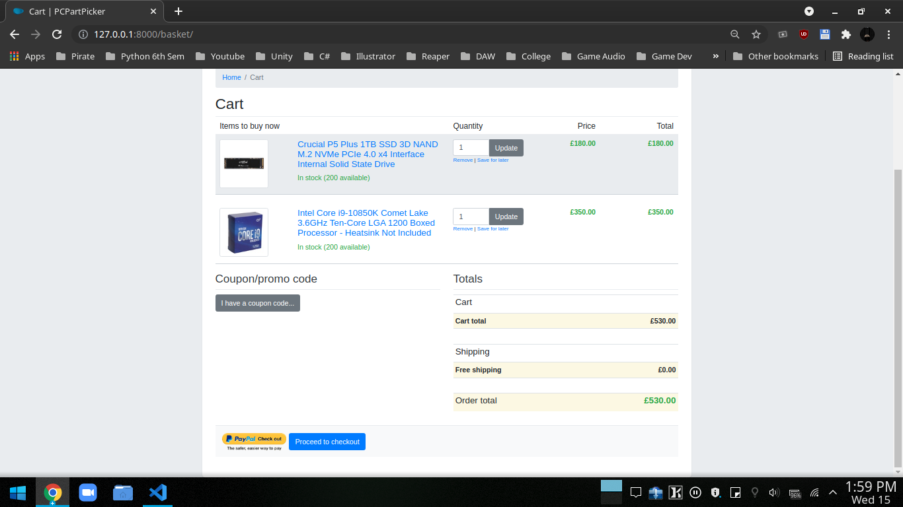This screenshot has height=507, width=903.
Task: Open file manager from taskbar
Action: [x=123, y=492]
